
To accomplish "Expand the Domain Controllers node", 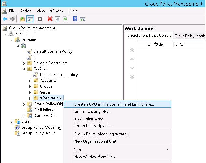I will pos(24,63).
